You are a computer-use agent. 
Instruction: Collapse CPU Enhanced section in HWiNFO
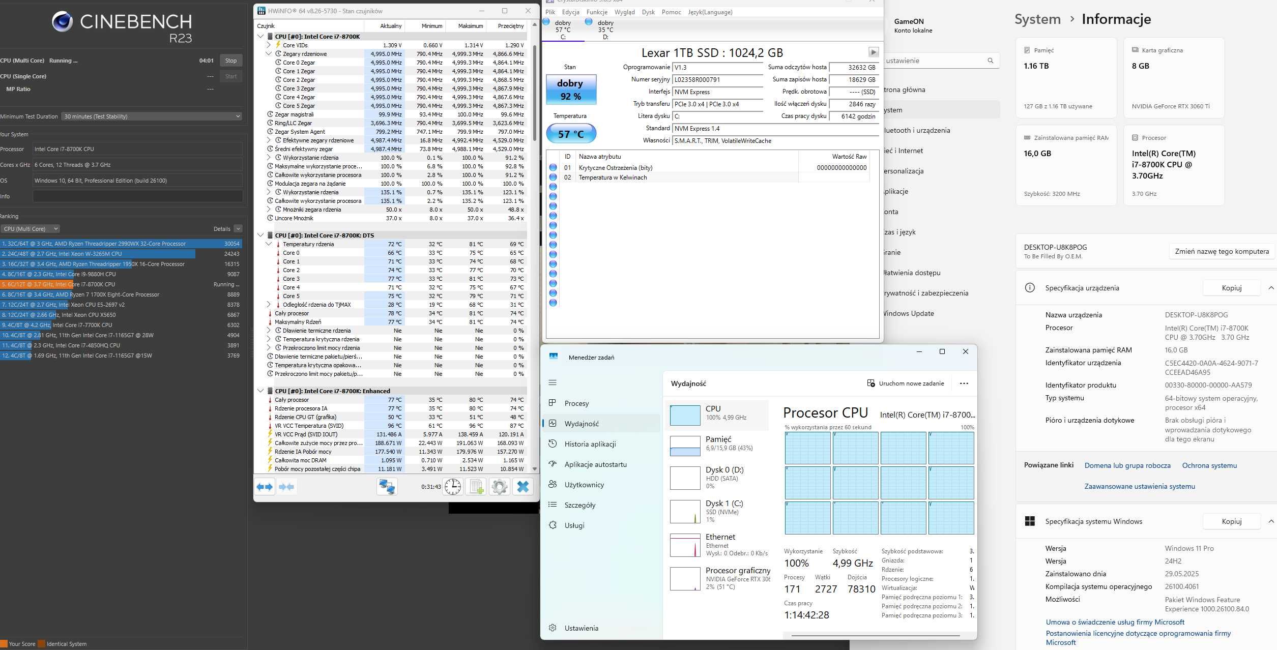click(260, 391)
